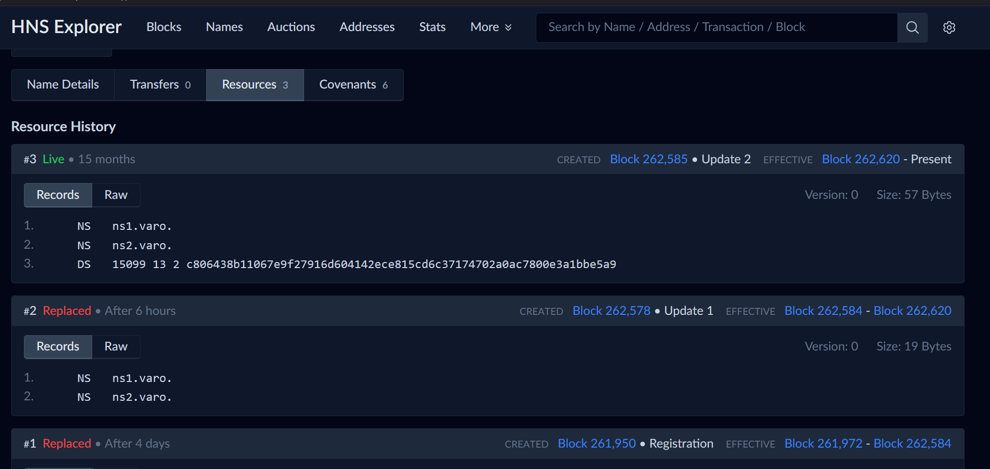Click the search magnifier icon

pos(912,27)
